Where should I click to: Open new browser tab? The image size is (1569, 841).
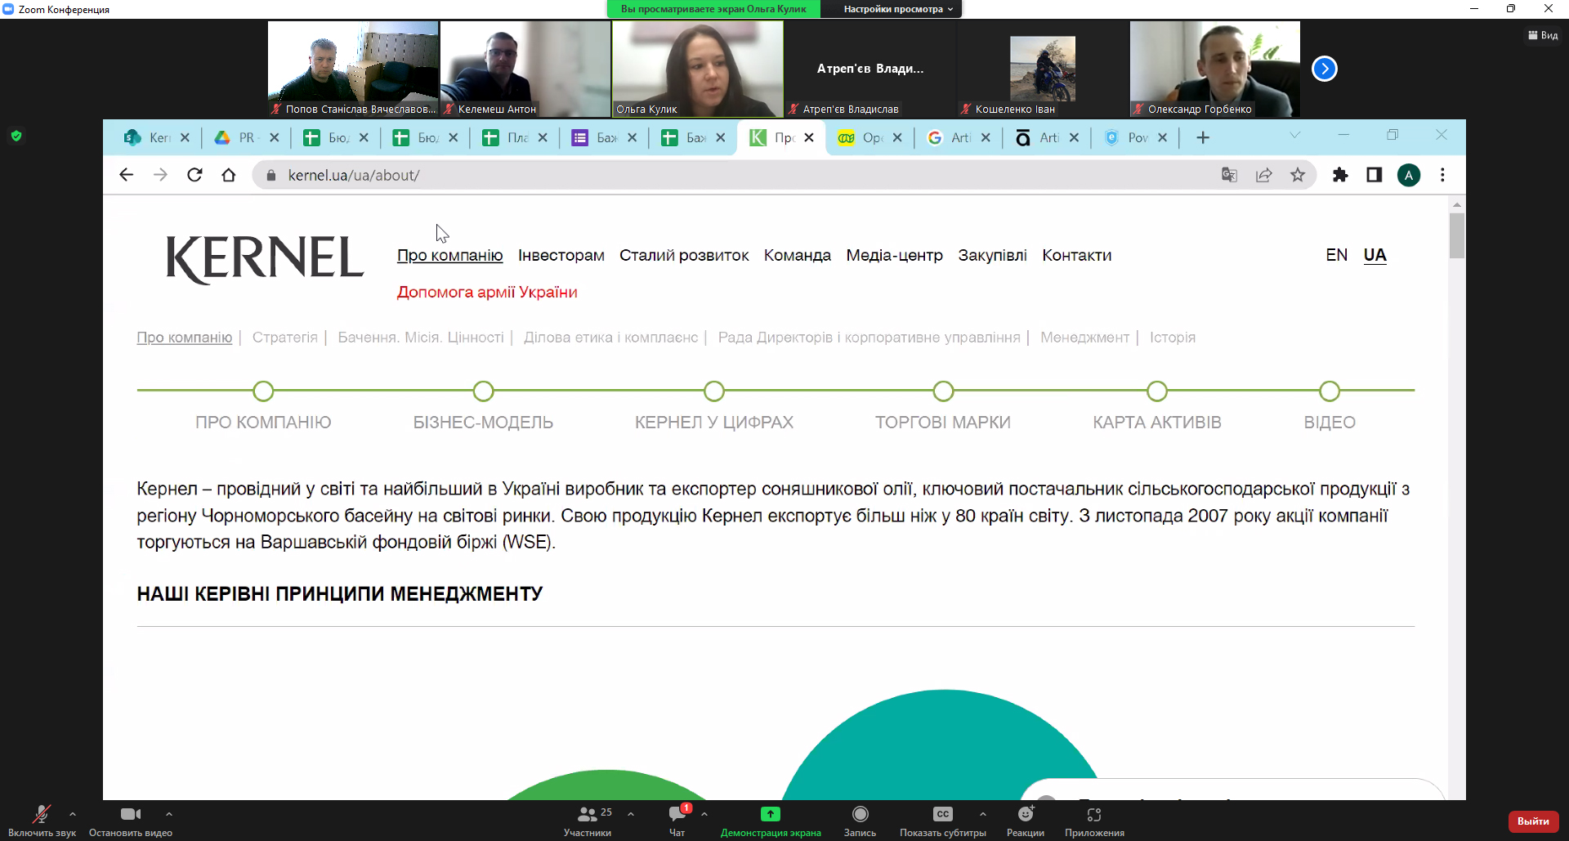pos(1203,138)
